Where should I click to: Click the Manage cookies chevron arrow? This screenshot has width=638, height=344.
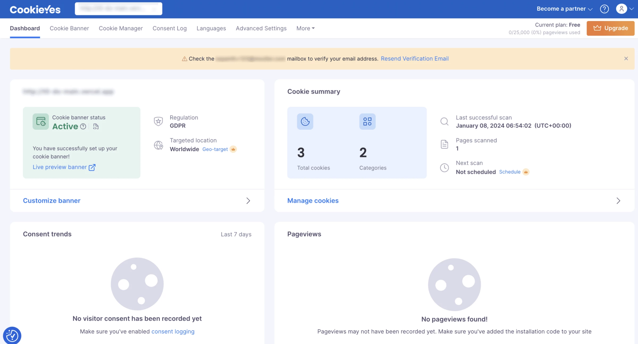pos(618,201)
